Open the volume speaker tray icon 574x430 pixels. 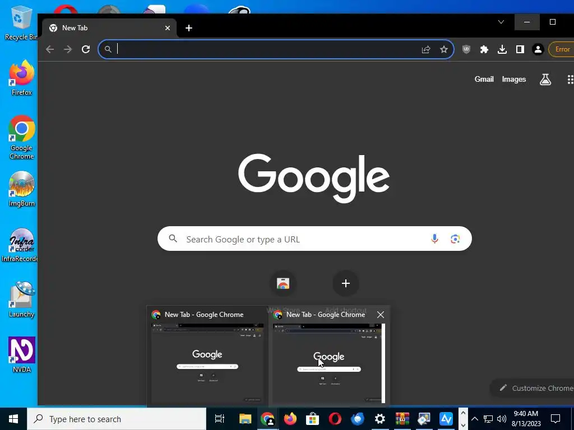(x=502, y=419)
